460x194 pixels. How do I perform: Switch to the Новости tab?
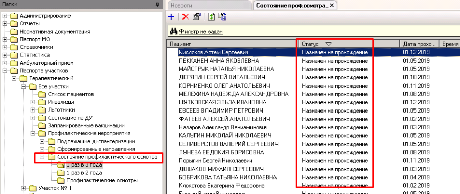point(181,5)
